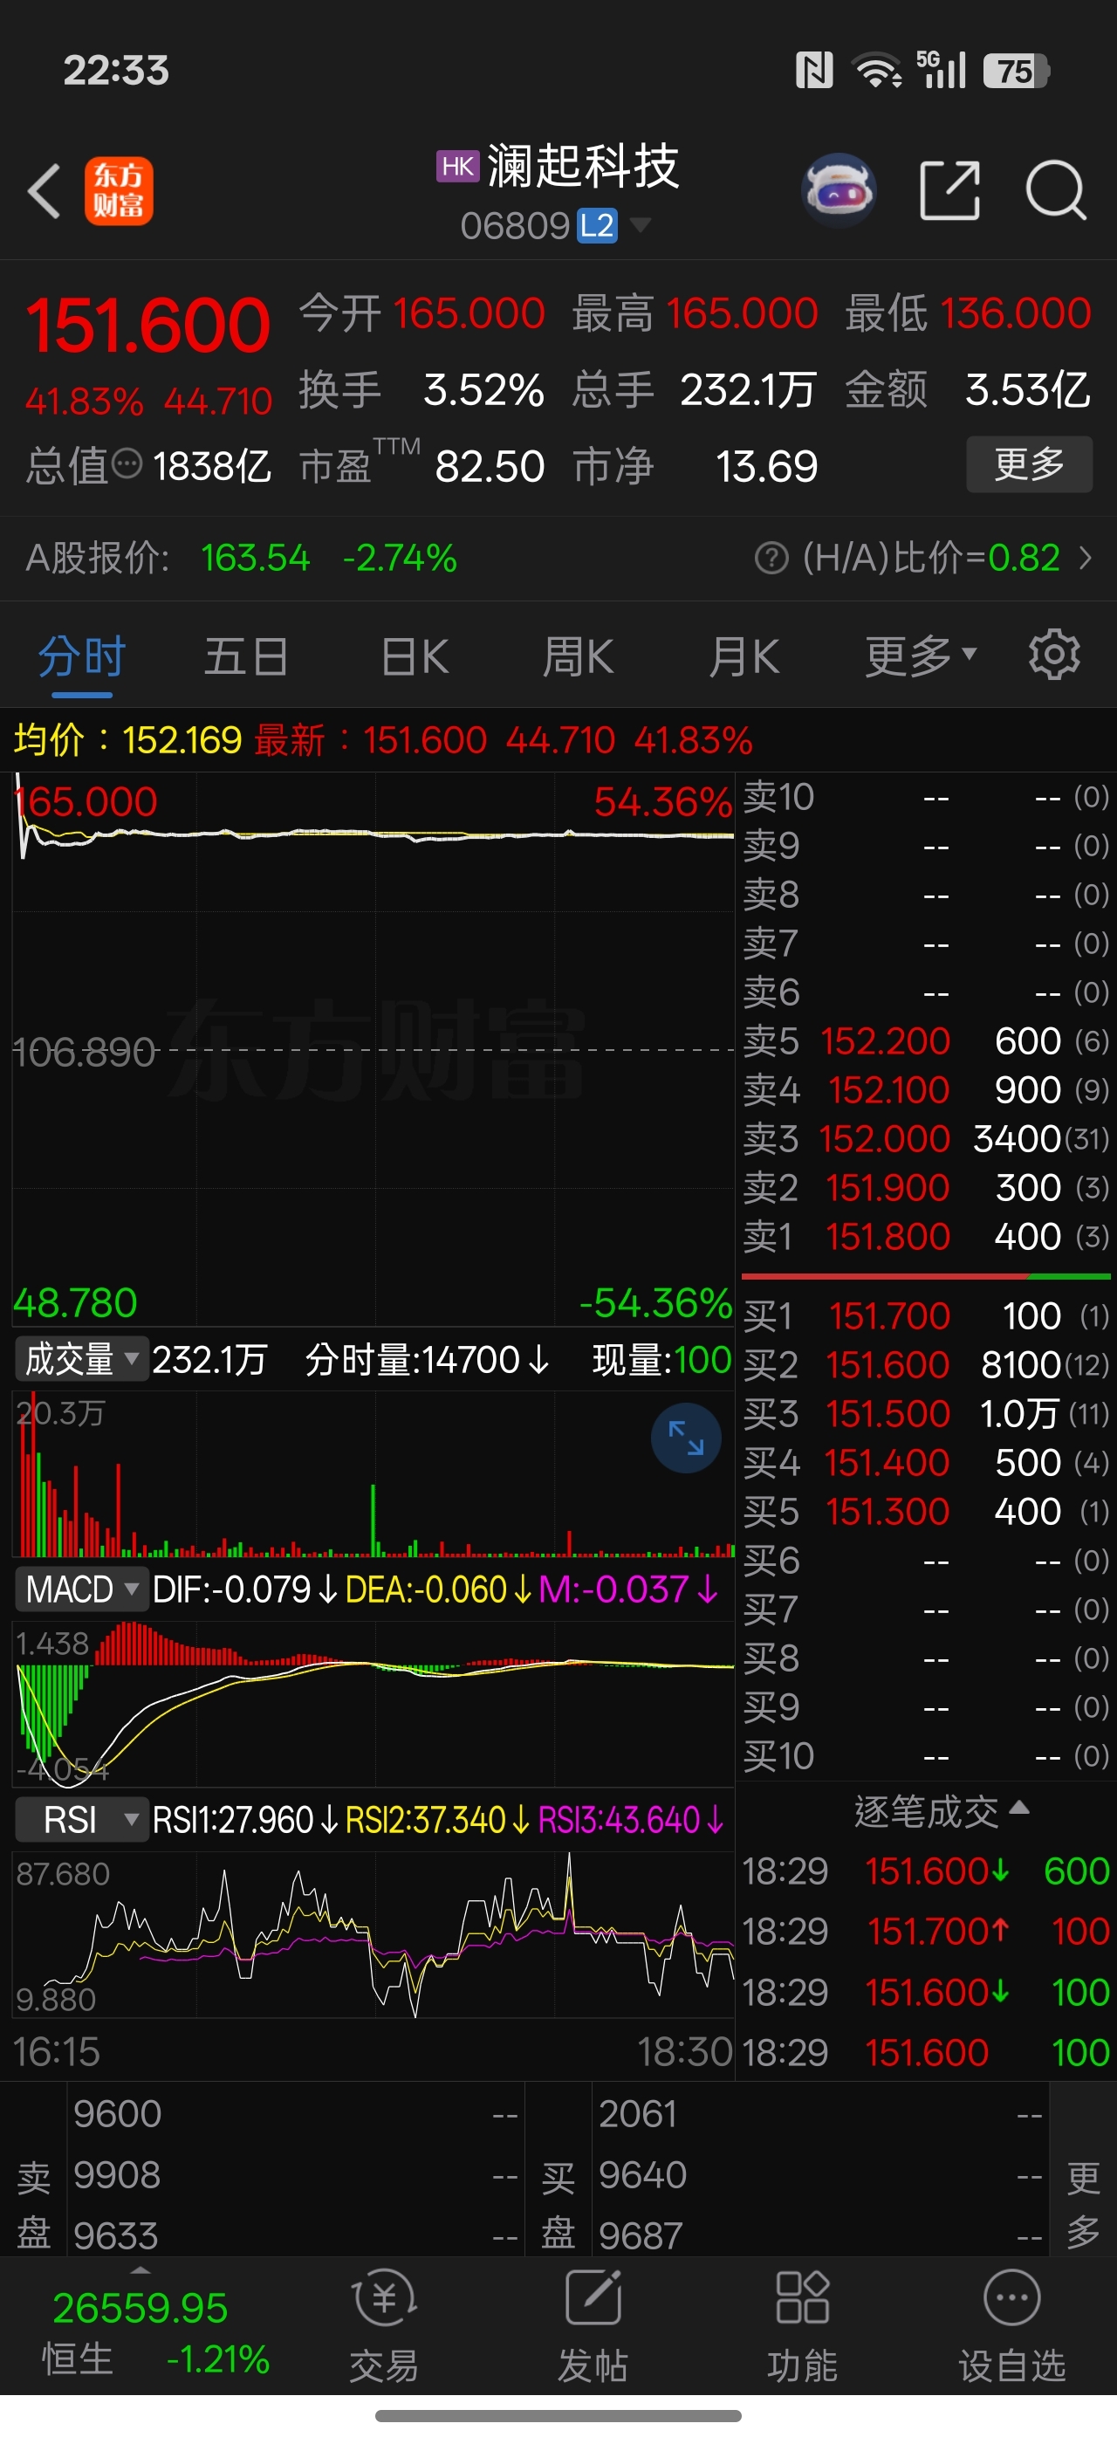Viewport: 1117px width, 2444px height.
Task: Switch to the 分时 tab
Action: coord(81,656)
